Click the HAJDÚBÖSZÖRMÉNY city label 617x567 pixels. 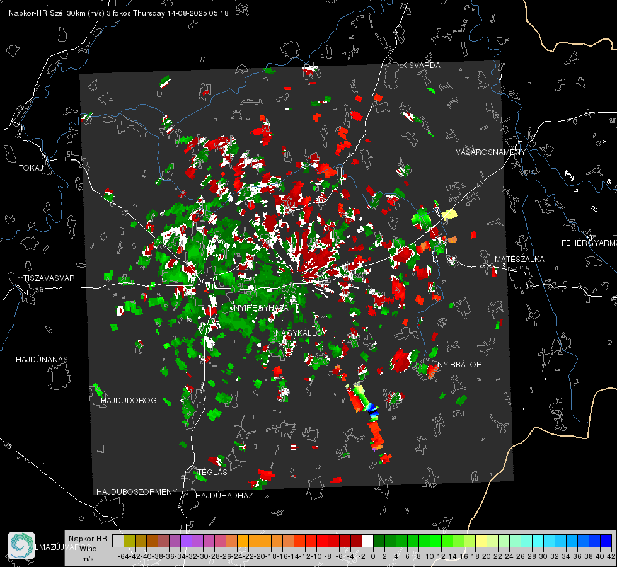point(137,492)
